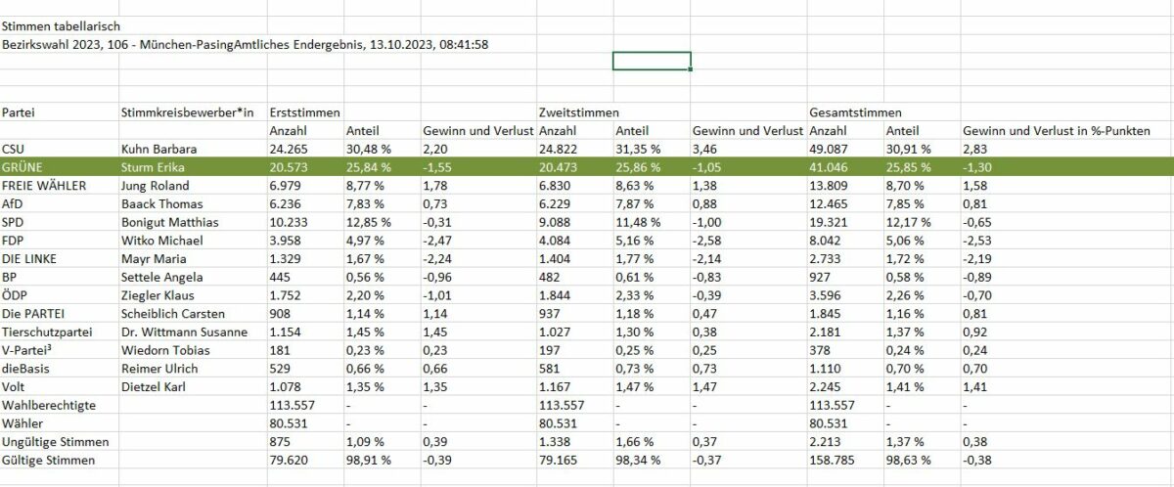Viewport: 1174px width, 487px height.
Task: Click AfD Gesamtstimmen value 12.465
Action: [829, 203]
